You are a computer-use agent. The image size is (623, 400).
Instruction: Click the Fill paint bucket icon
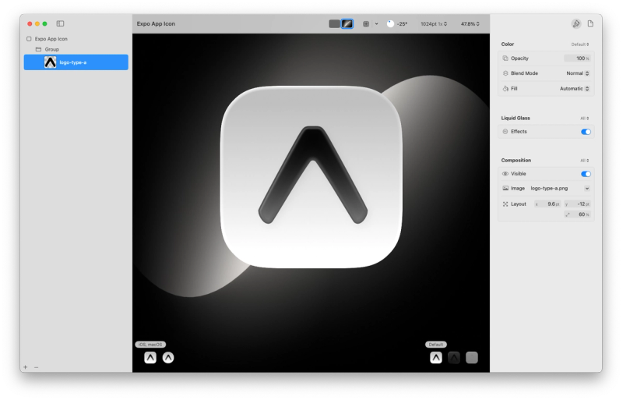tap(505, 88)
